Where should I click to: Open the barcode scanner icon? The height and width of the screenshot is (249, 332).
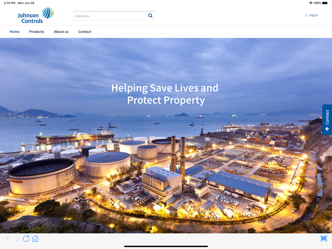click(x=324, y=238)
